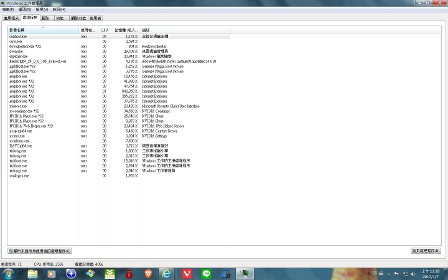Switch to Internet Explorer on the taskbar
Image resolution: width=448 pixels, height=280 pixels.
[x=167, y=274]
